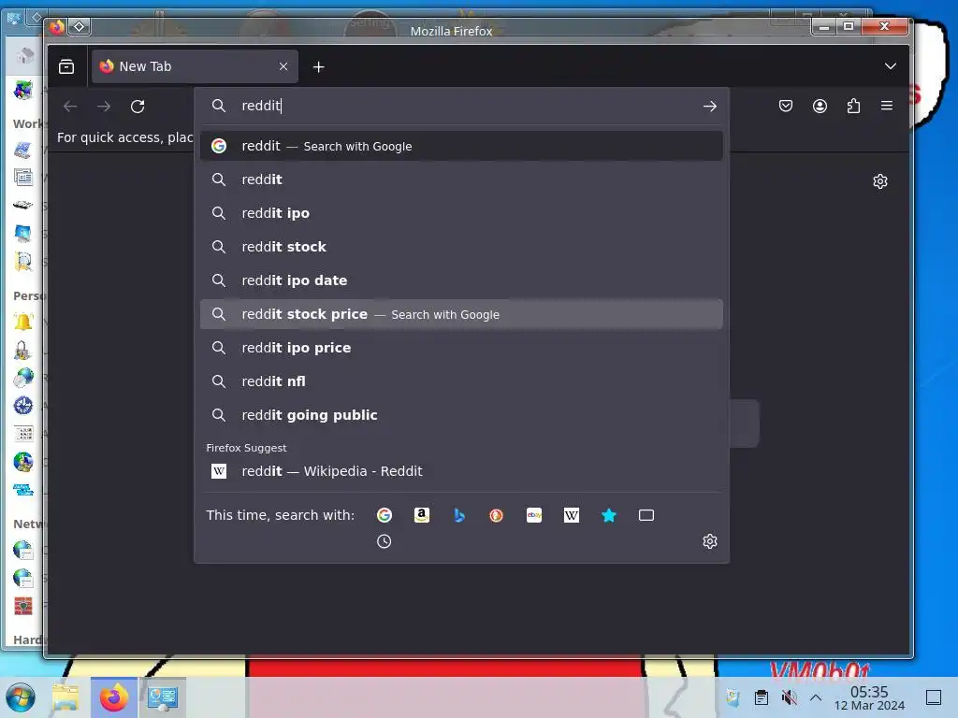Click the taskbar clock showing 05:35

tap(869, 697)
